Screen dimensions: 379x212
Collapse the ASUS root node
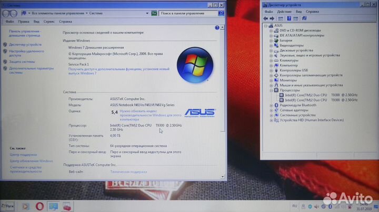click(x=266, y=26)
